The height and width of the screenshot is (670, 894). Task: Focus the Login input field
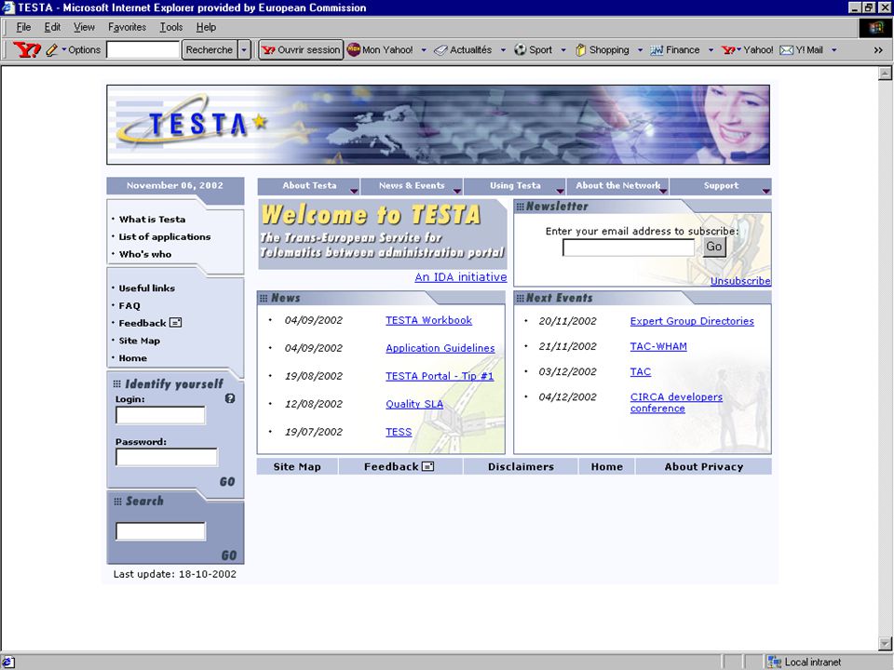tap(160, 415)
